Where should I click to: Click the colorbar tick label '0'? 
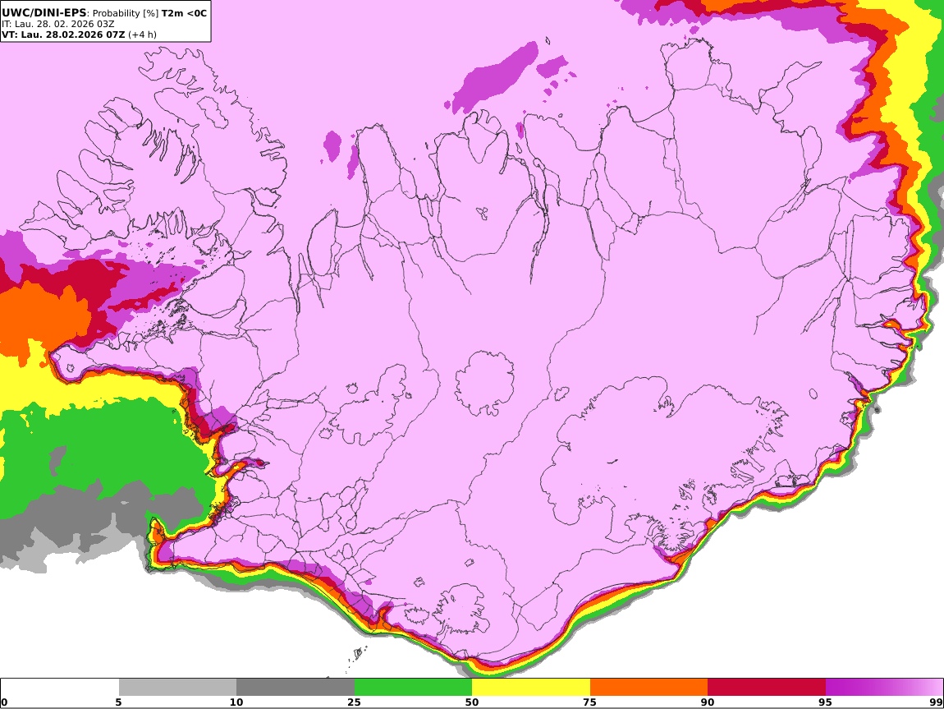[x=4, y=702]
